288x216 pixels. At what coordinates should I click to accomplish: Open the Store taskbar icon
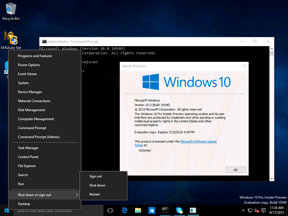point(152,210)
